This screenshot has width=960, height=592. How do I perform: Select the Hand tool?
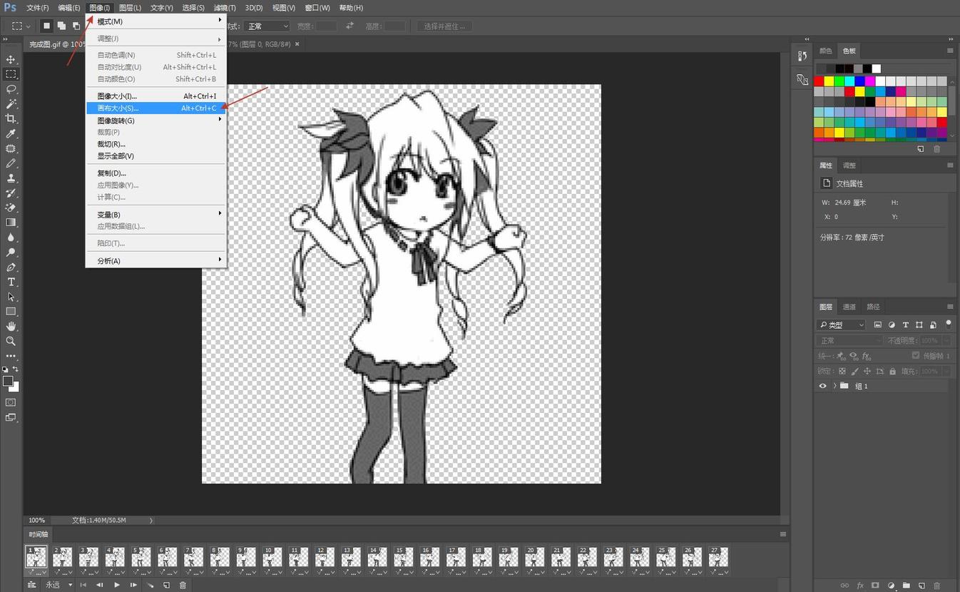click(11, 326)
